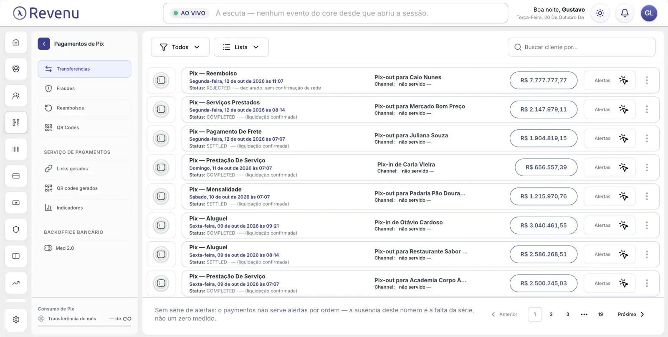Open the cube icon in left rail
Screen dimensions: 668x337
(x=16, y=69)
